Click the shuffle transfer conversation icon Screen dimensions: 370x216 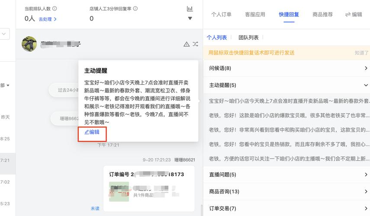[x=195, y=44]
